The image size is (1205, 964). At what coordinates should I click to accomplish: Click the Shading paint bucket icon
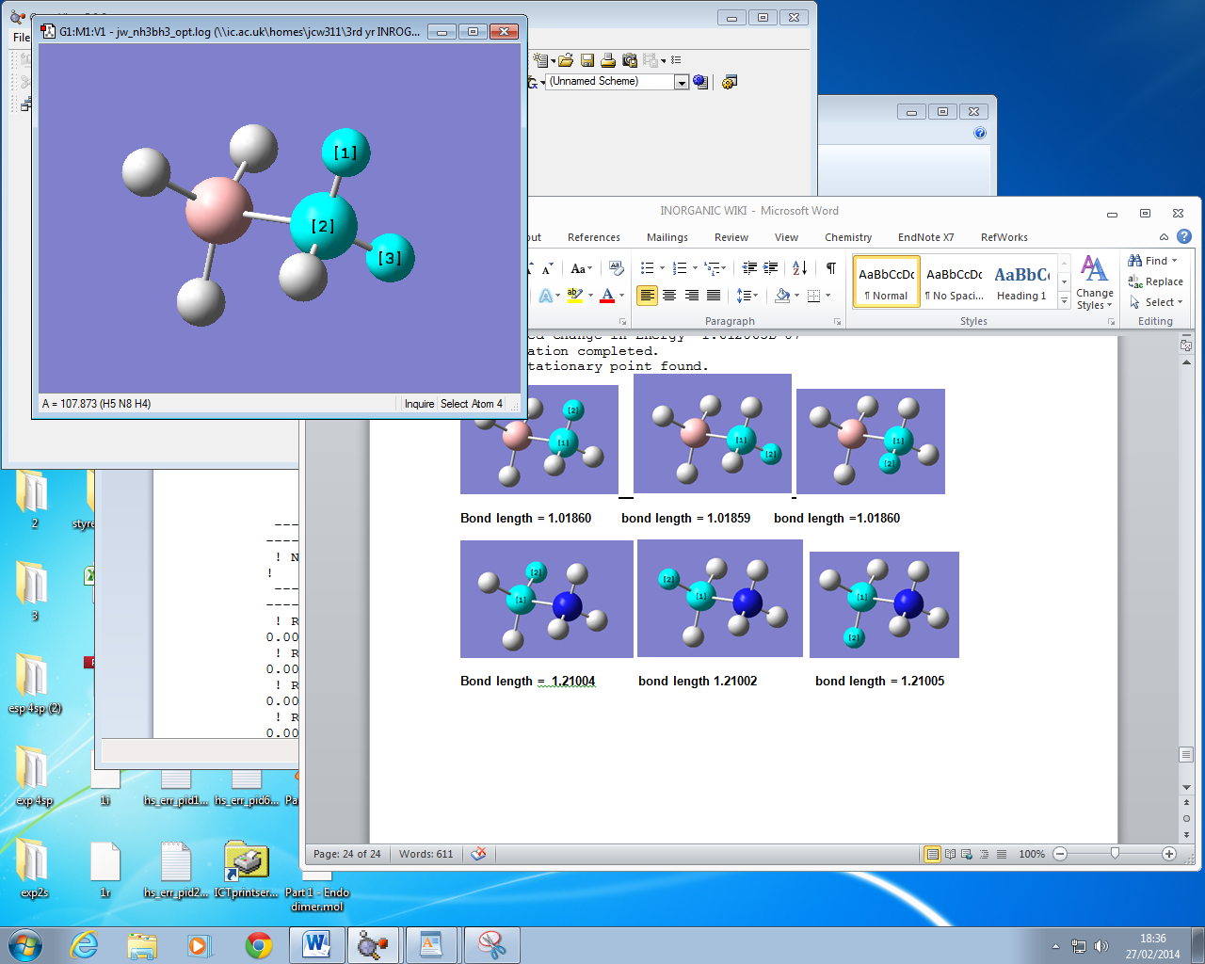tap(781, 296)
